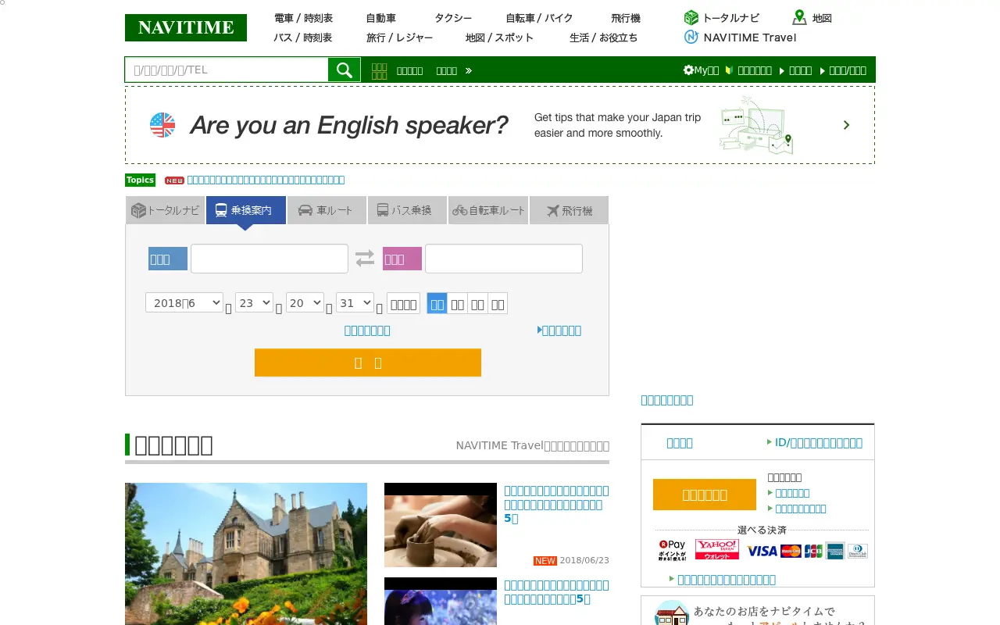
Task: Click the トータルナビ cube icon in header
Action: tap(691, 18)
